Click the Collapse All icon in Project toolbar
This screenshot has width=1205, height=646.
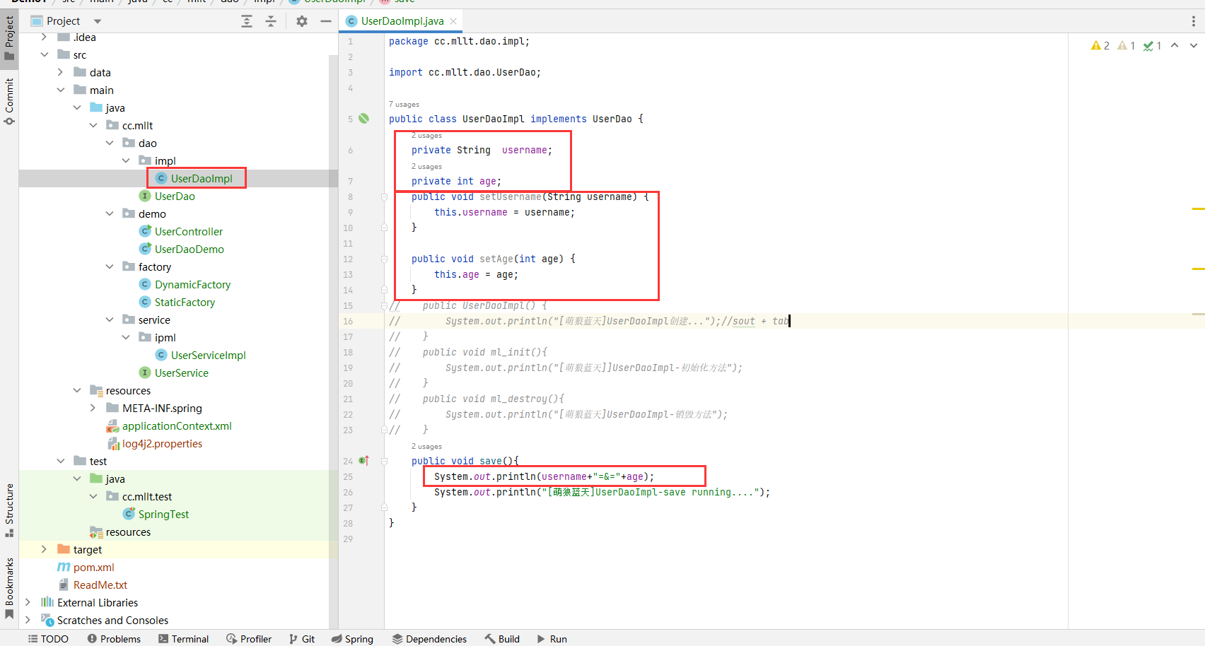pyautogui.click(x=271, y=21)
